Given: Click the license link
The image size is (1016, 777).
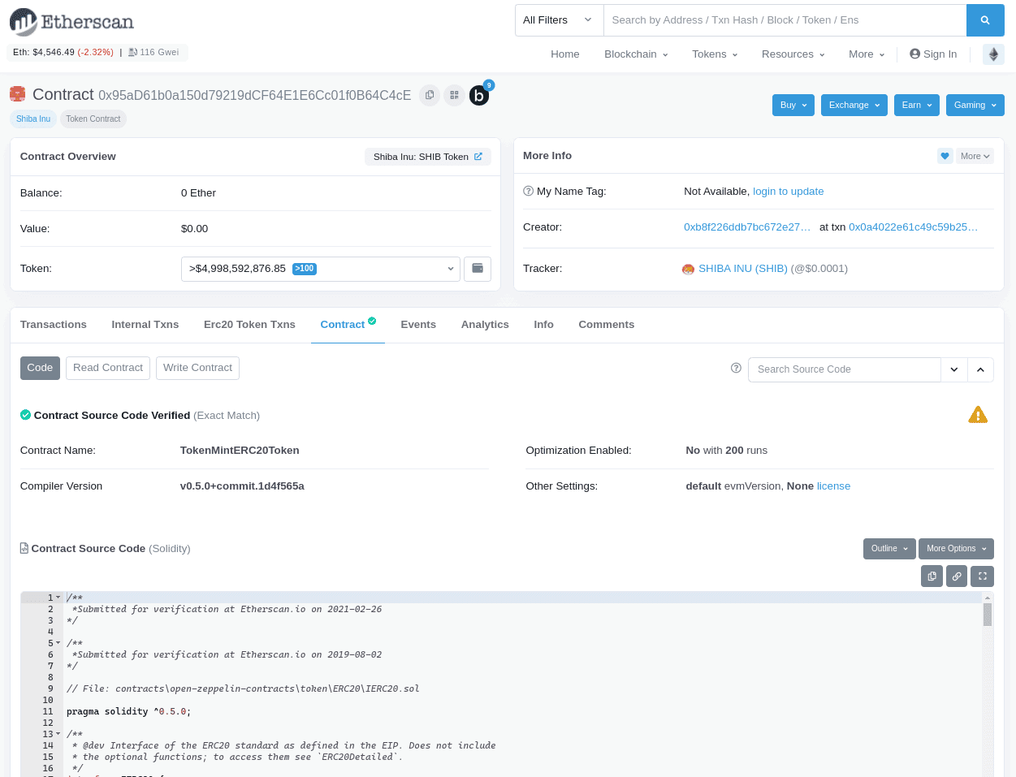Looking at the screenshot, I should [x=834, y=486].
